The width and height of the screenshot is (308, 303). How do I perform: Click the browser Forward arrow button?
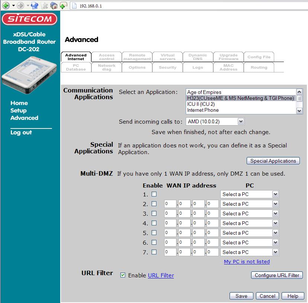[x=20, y=6]
